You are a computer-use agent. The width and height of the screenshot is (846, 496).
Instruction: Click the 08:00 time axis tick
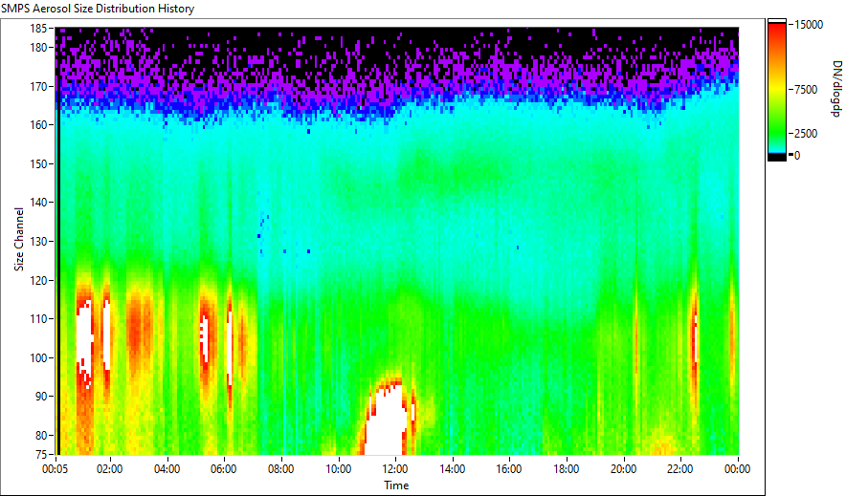pyautogui.click(x=280, y=469)
